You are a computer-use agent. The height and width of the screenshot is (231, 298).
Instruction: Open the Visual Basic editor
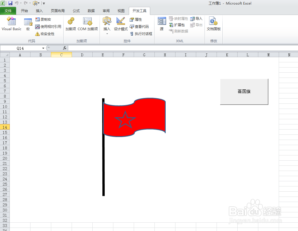pos(12,24)
